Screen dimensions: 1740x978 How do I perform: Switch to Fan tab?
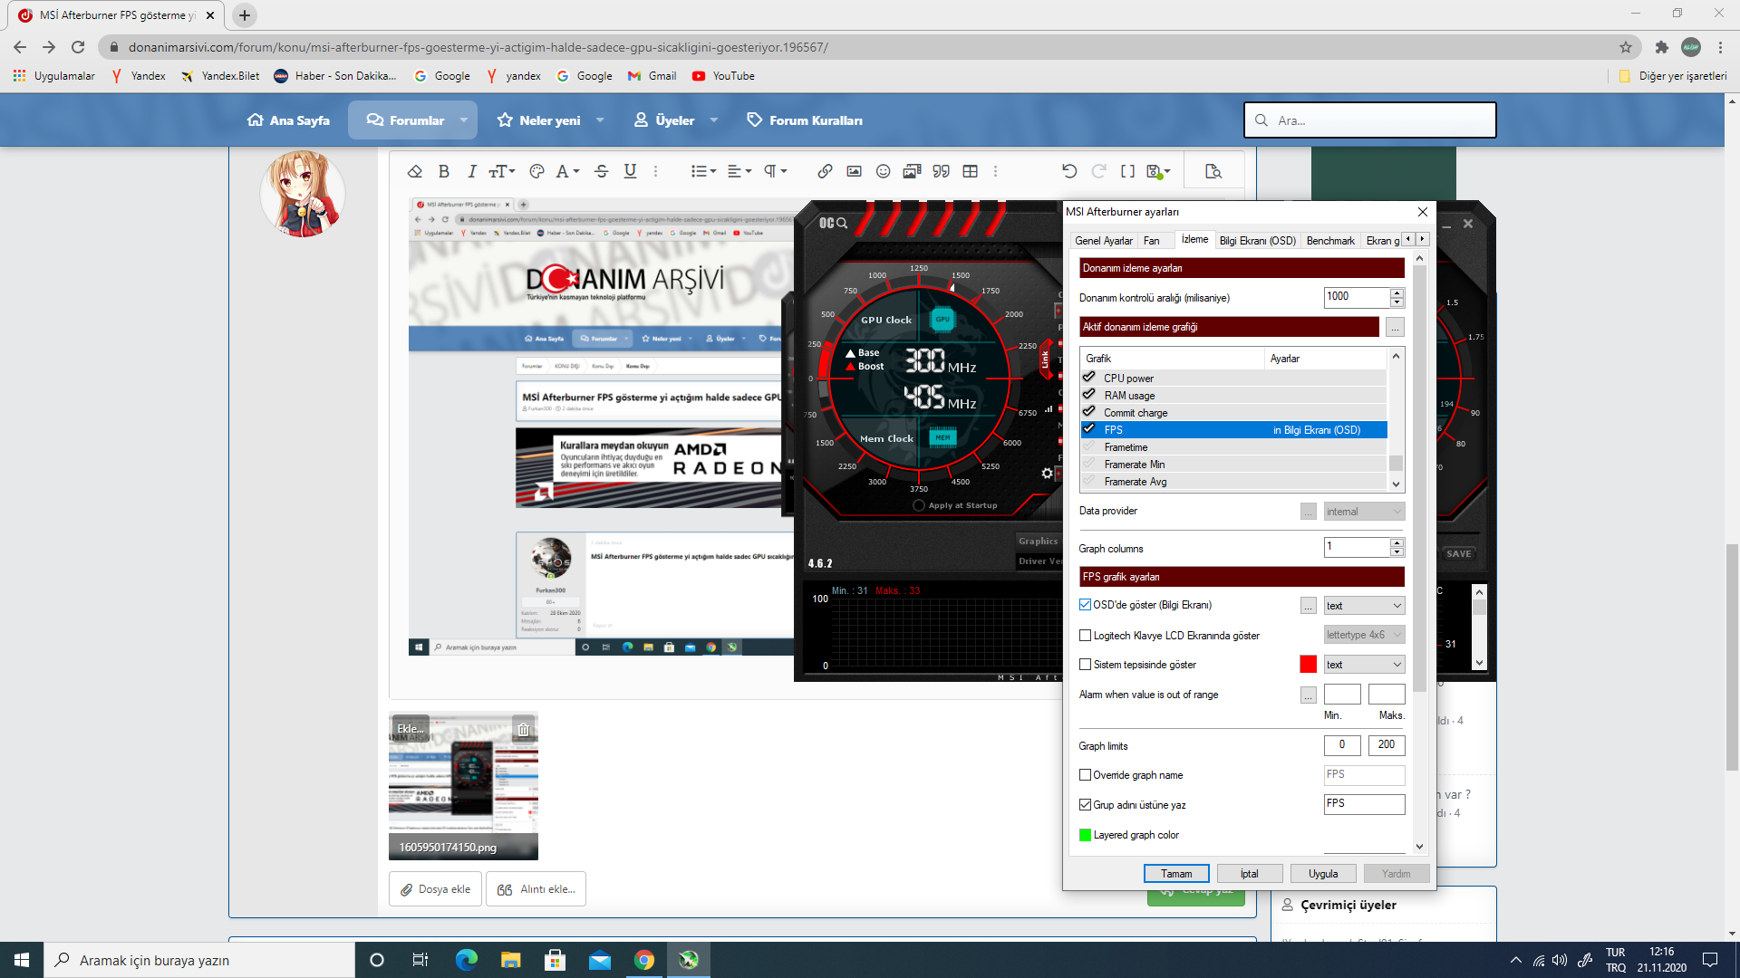[1152, 241]
